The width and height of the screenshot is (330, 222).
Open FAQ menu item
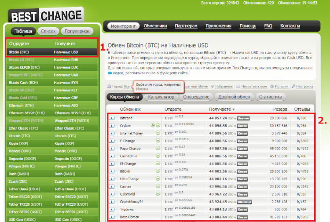pos(268,26)
